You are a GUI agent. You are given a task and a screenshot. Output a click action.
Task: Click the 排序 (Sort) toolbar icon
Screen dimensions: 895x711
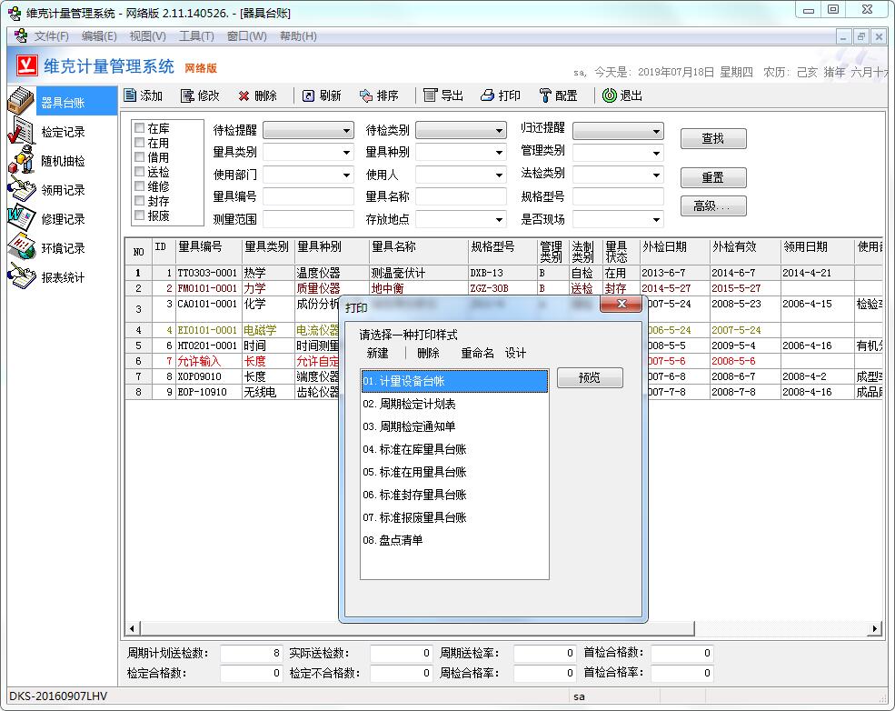(x=366, y=95)
